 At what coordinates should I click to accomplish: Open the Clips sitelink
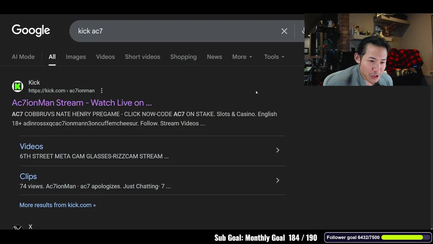[28, 176]
